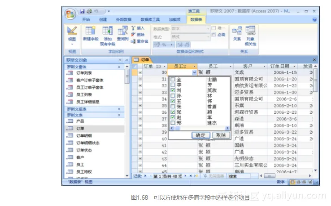
Task: Check the 张 雪眉 checkbox
Action: (x=173, y=107)
